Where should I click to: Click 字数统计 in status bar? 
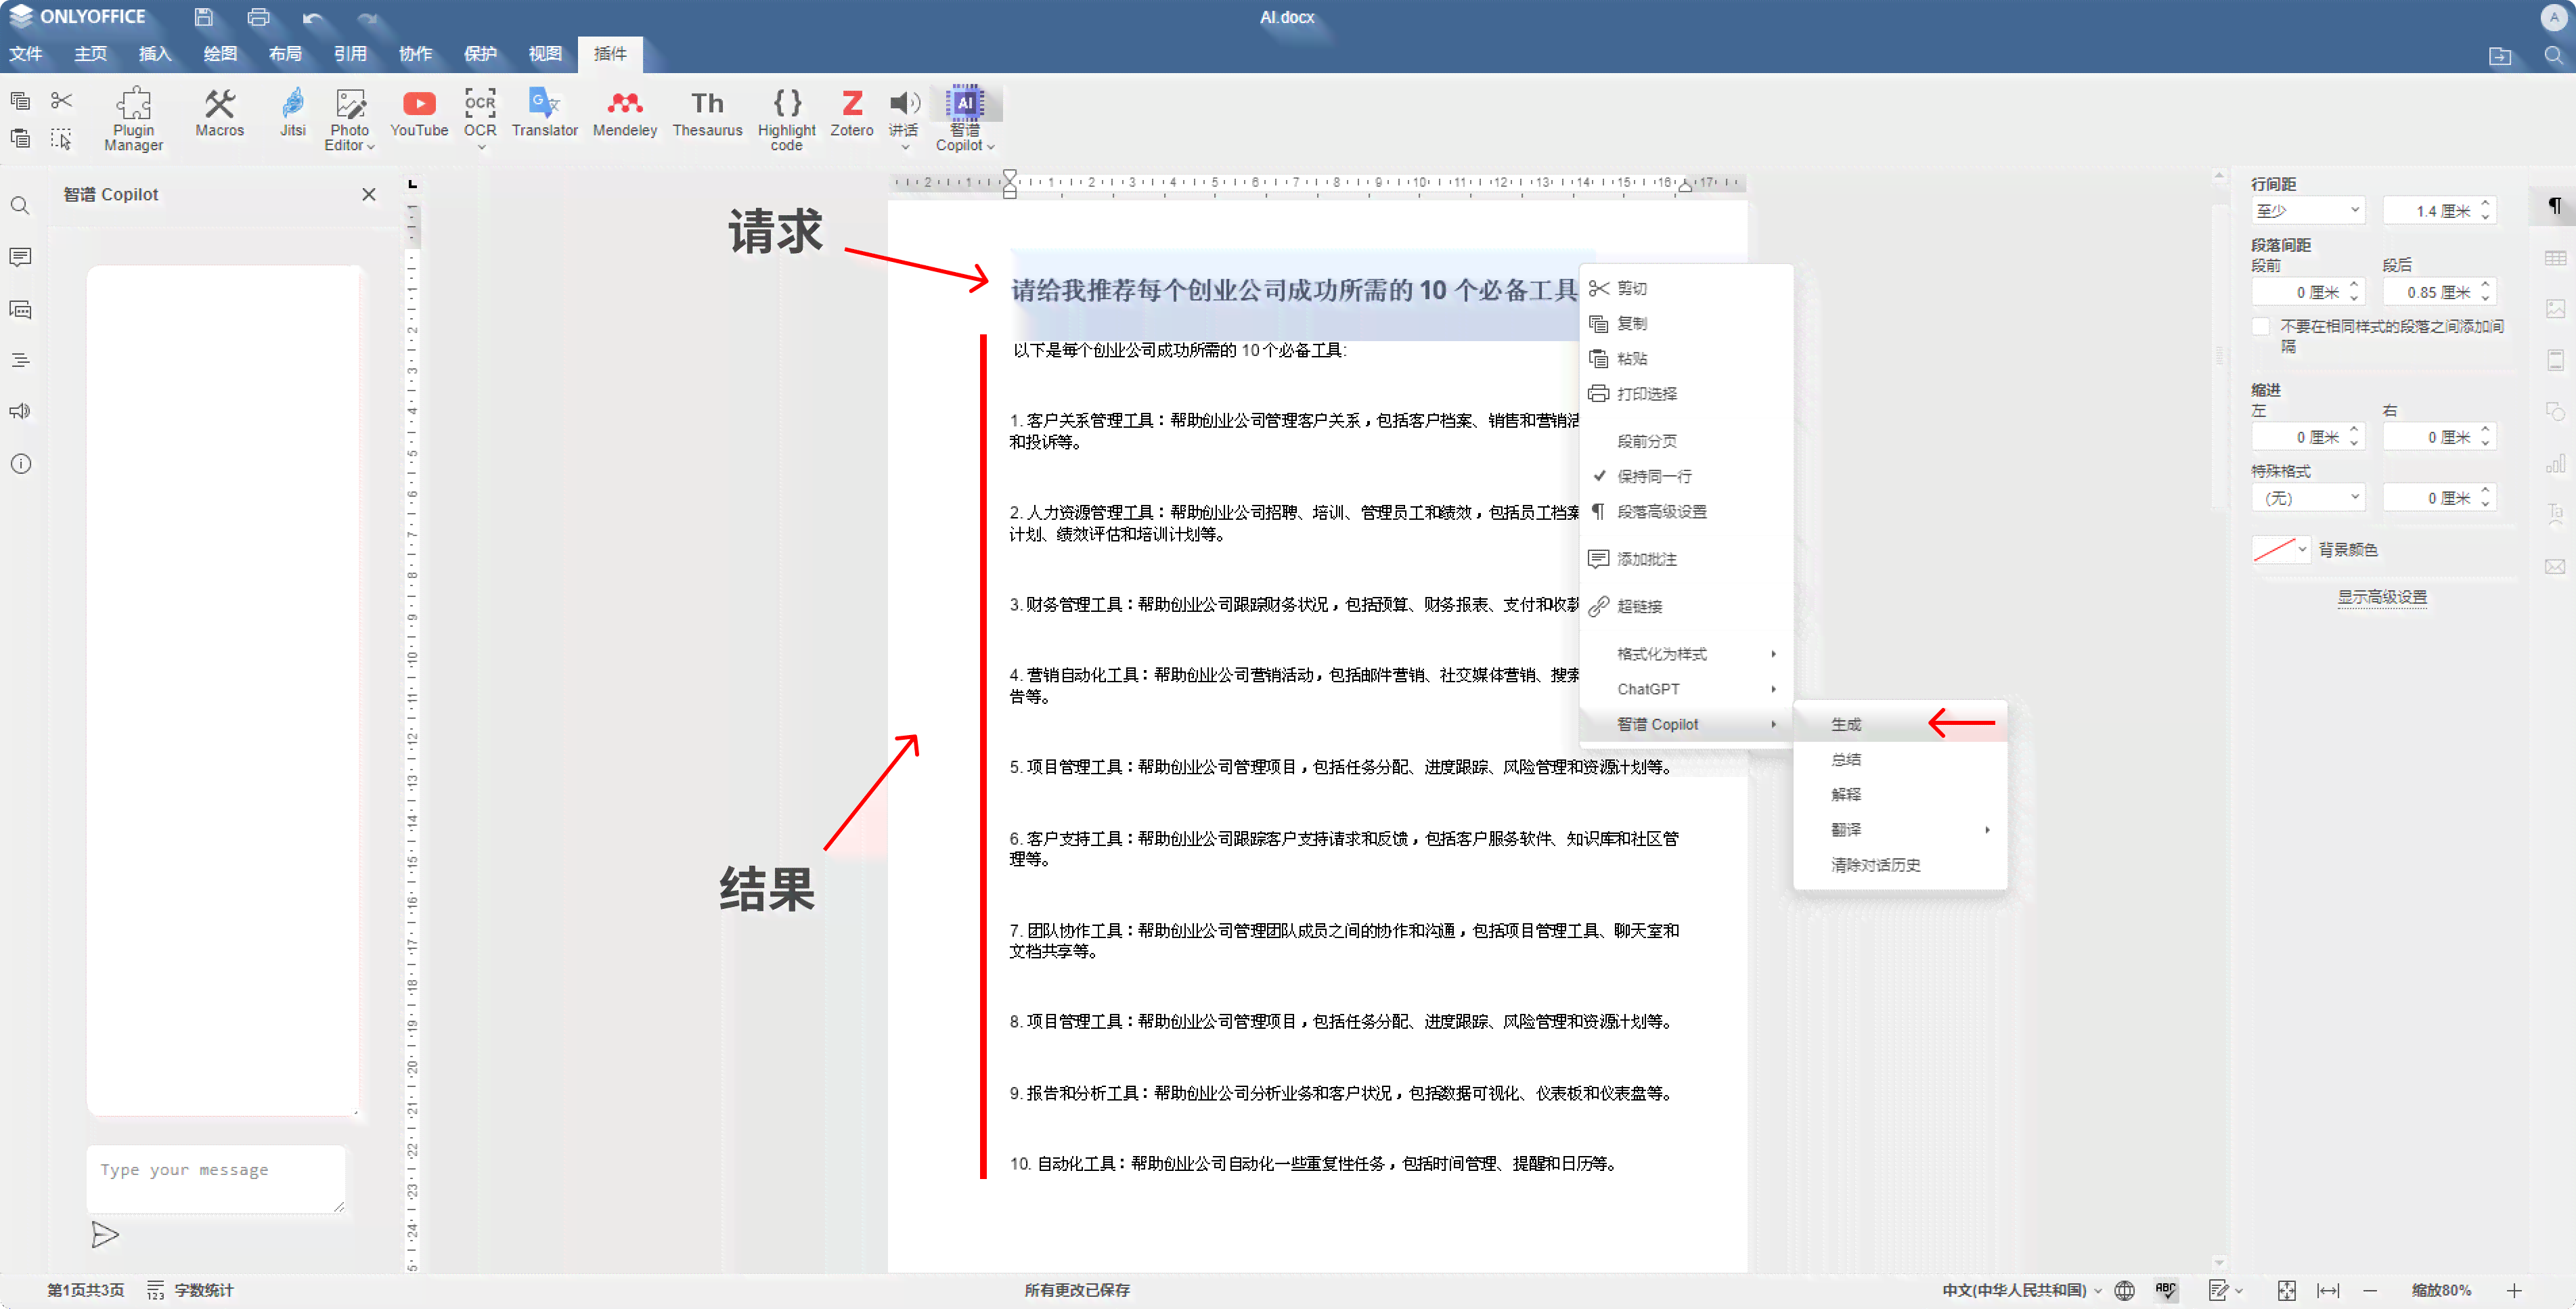tap(191, 1290)
